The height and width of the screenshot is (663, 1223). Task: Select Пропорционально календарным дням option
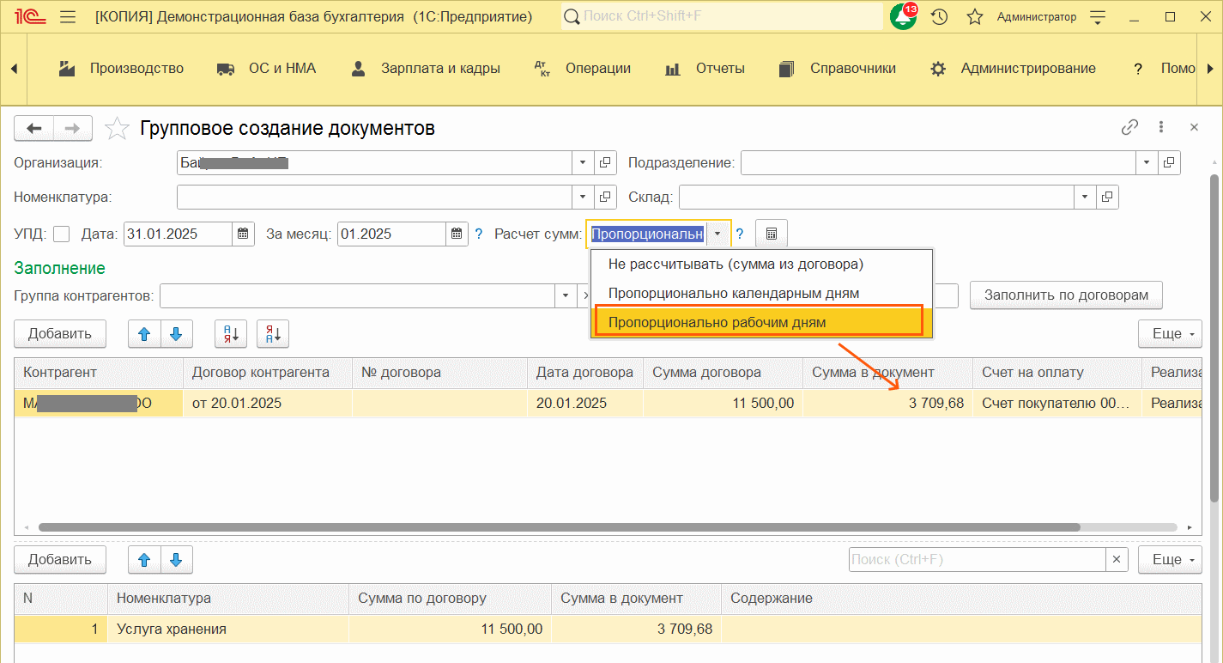coord(733,293)
